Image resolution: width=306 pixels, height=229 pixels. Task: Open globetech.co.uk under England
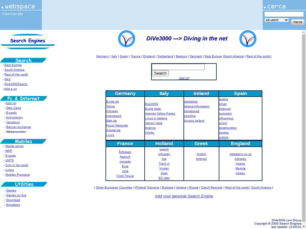(240, 154)
